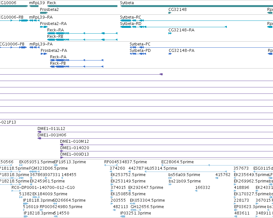Select the Sytbeta-RD transcript label
The width and height of the screenshot is (273, 218).
[x=131, y=23]
